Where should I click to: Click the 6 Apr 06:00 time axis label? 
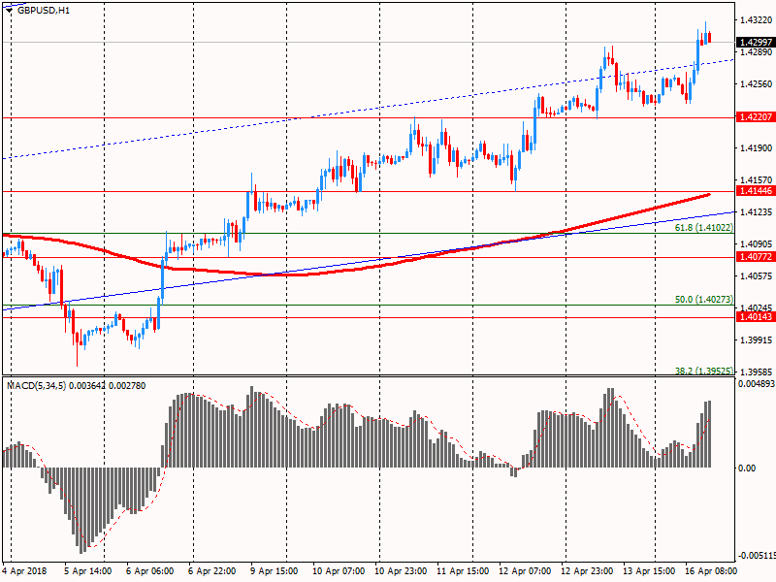click(150, 571)
